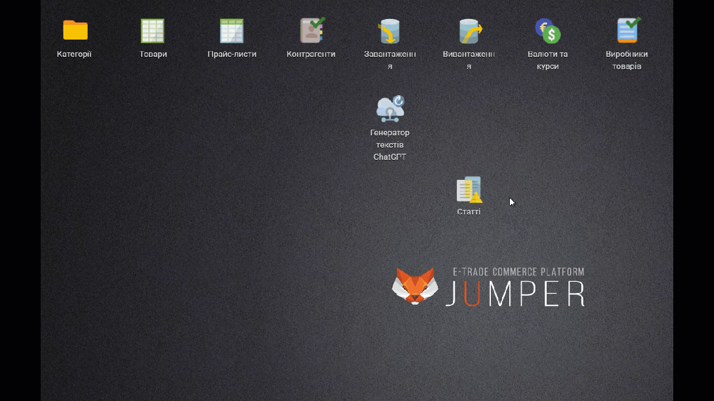Image resolution: width=714 pixels, height=401 pixels.
Task: Click the "Товари" text label
Action: (x=153, y=54)
